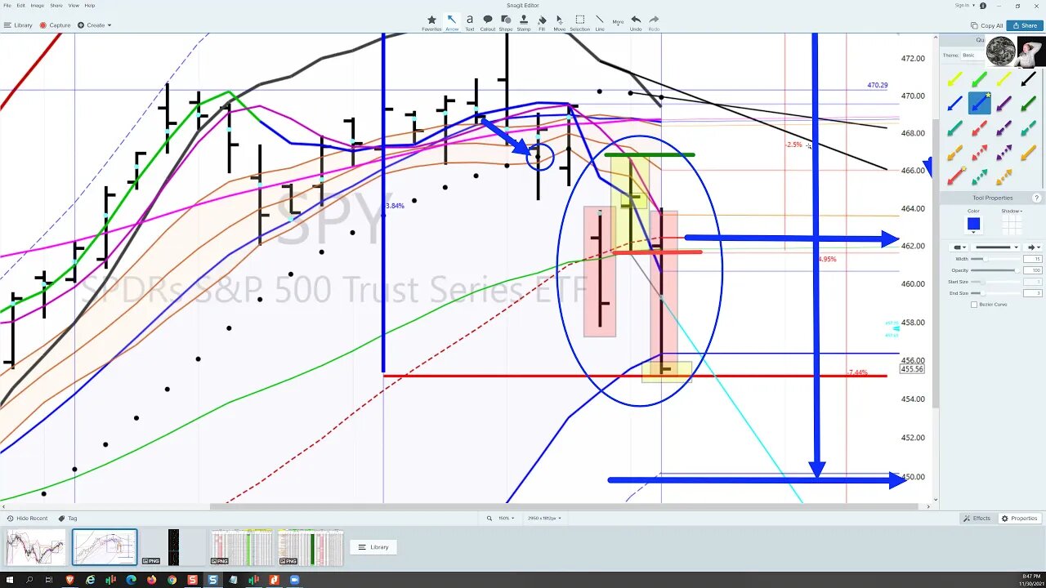The image size is (1046, 588).
Task: Click the Tag button
Action: 68,519
